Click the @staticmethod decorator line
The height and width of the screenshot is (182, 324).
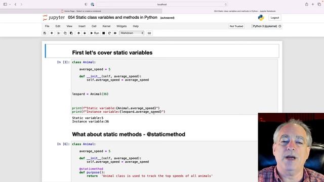91,169
